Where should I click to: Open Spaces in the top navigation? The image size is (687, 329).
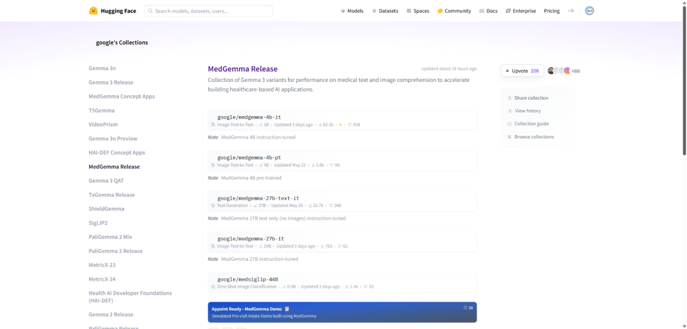click(x=418, y=11)
